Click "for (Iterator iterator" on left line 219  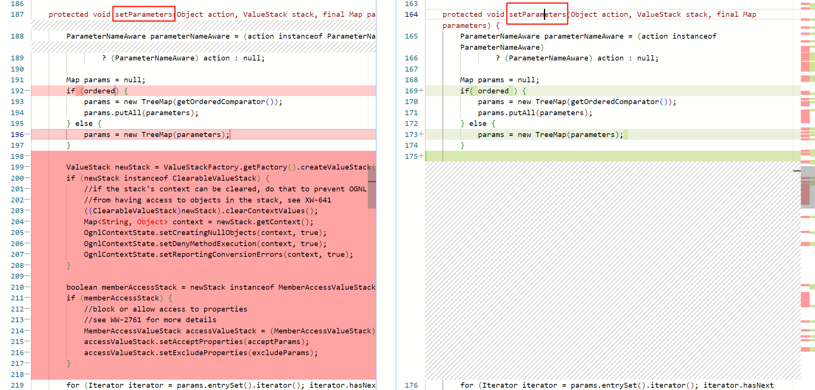tap(115, 385)
